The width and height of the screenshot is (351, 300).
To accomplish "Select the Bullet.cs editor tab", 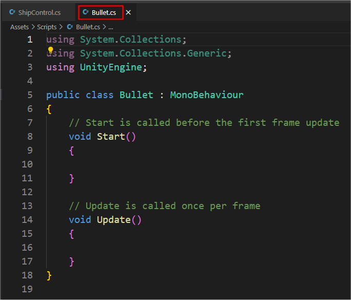I will (x=104, y=12).
